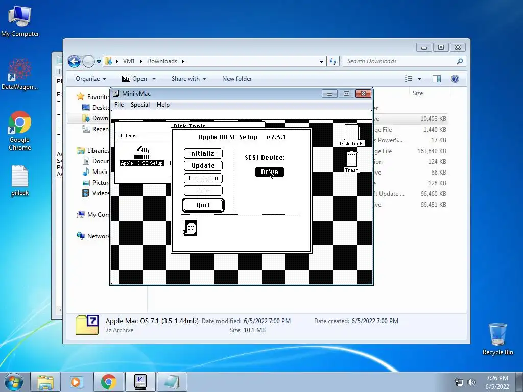Click Windows Explorer taskbar icon
Image resolution: width=523 pixels, height=392 pixels.
point(45,382)
